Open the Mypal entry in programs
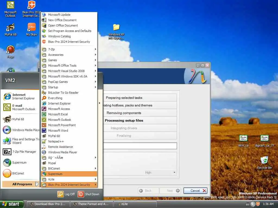The width and height of the screenshot is (278, 208). 69,163
